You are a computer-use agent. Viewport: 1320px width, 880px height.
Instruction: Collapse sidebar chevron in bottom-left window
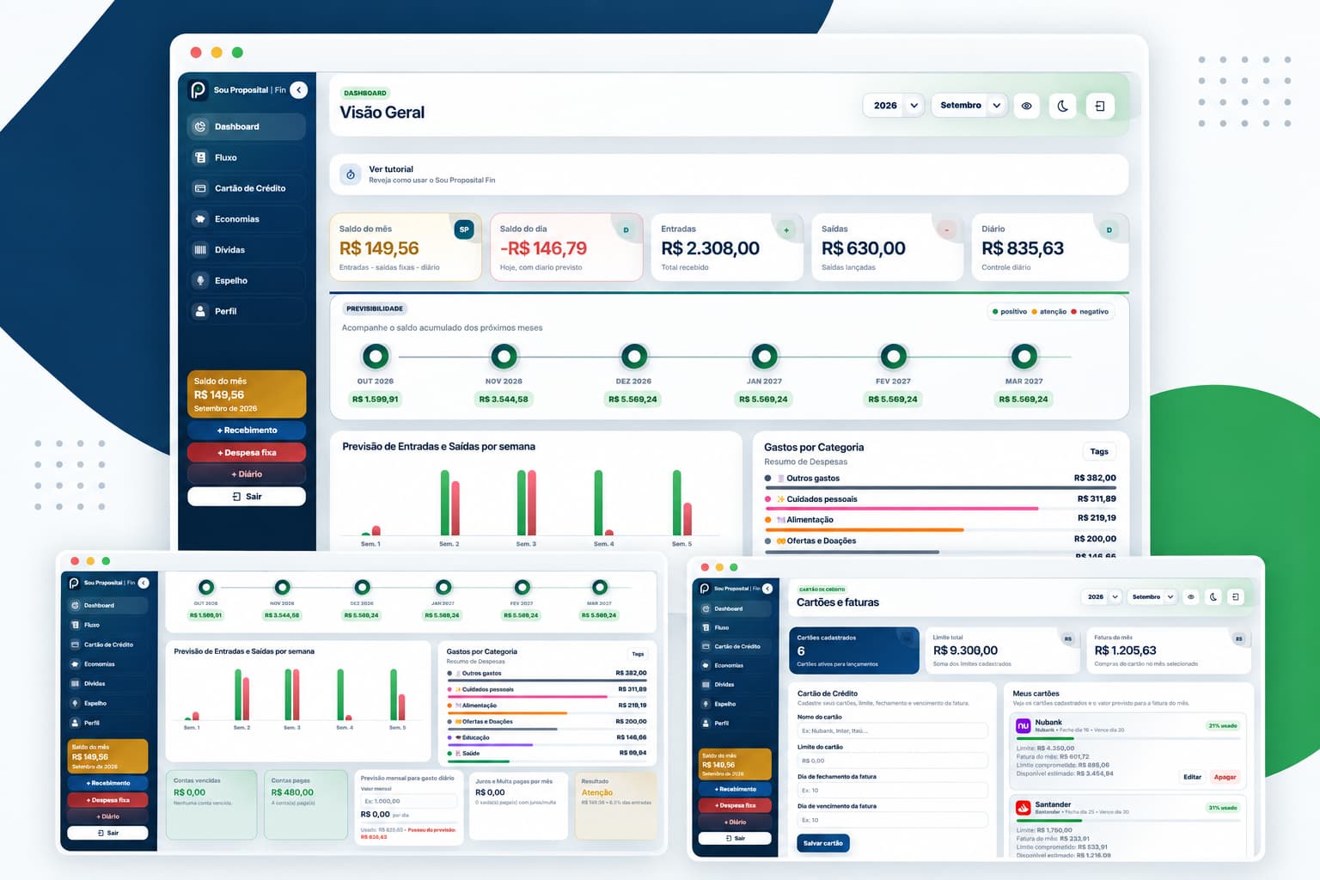[x=144, y=583]
